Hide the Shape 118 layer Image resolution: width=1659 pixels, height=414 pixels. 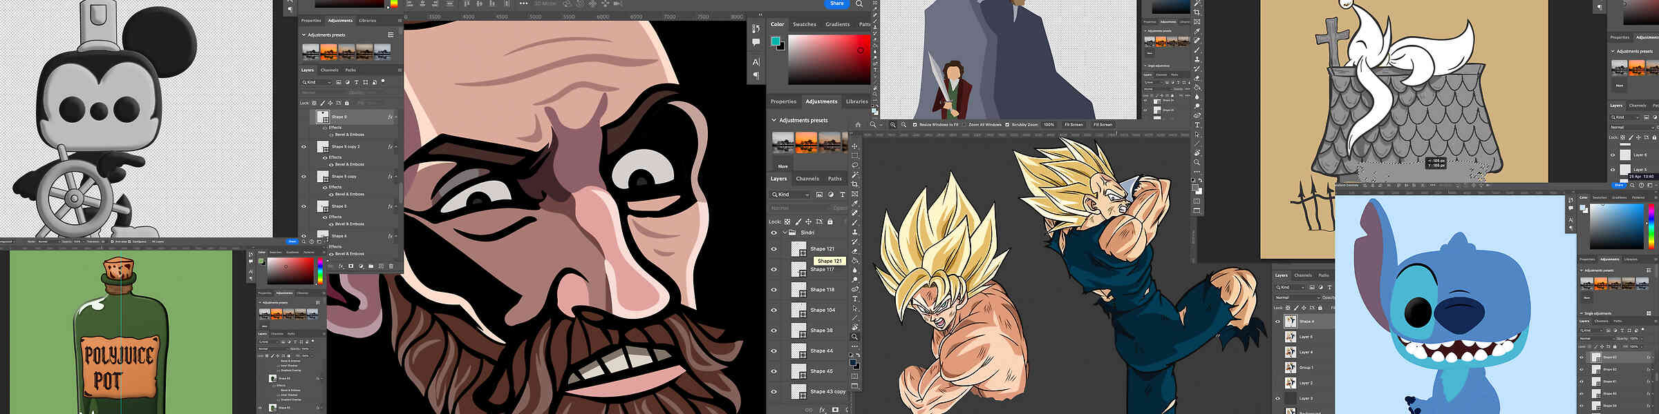point(774,290)
